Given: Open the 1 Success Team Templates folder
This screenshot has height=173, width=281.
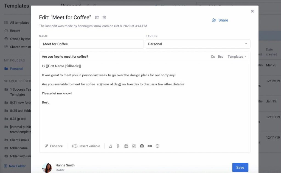Looking at the screenshot, I should pos(17,92).
